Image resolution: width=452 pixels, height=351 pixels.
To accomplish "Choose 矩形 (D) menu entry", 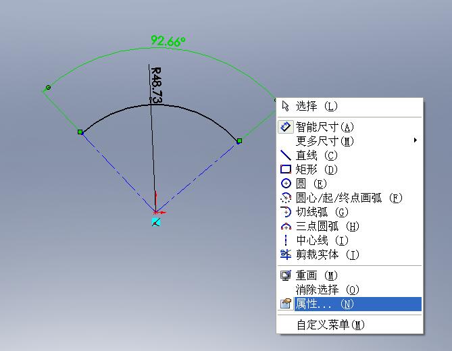I will pyautogui.click(x=350, y=169).
